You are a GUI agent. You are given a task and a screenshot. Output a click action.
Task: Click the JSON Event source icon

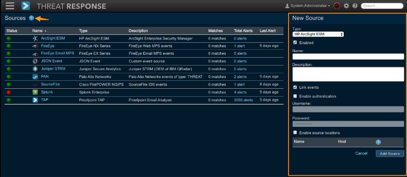(x=35, y=61)
